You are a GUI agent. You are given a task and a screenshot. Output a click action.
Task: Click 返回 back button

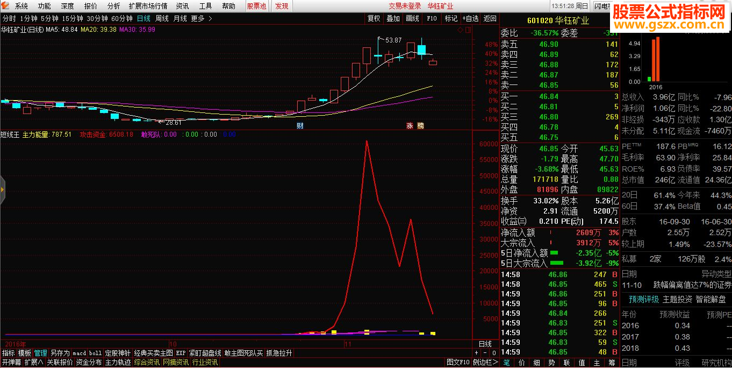(490, 18)
